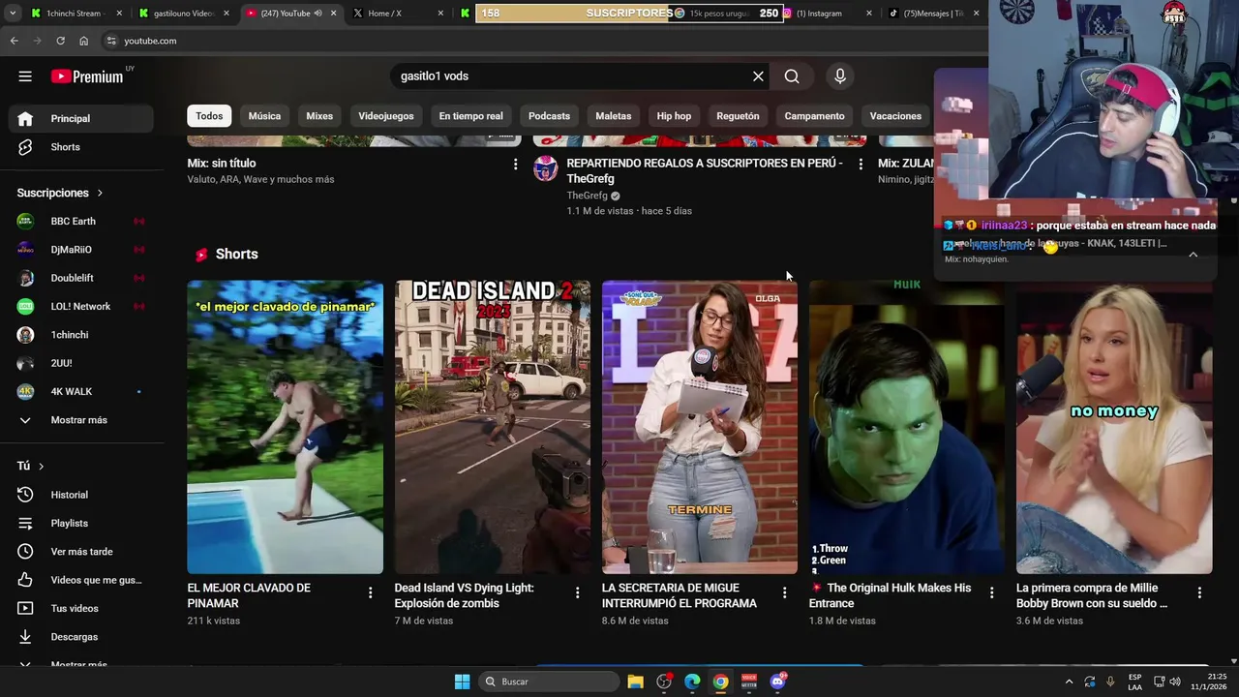The image size is (1239, 697).
Task: Click the magnifier search button
Action: 792,76
